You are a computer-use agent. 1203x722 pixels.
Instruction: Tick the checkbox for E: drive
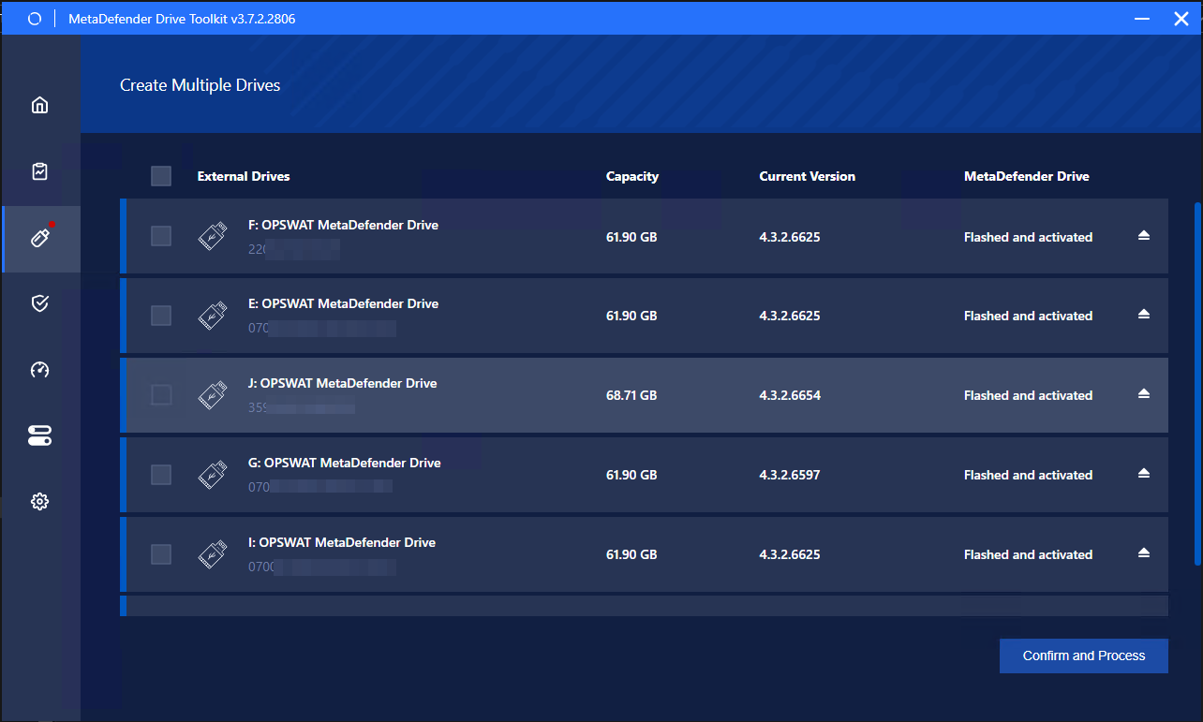coord(161,316)
